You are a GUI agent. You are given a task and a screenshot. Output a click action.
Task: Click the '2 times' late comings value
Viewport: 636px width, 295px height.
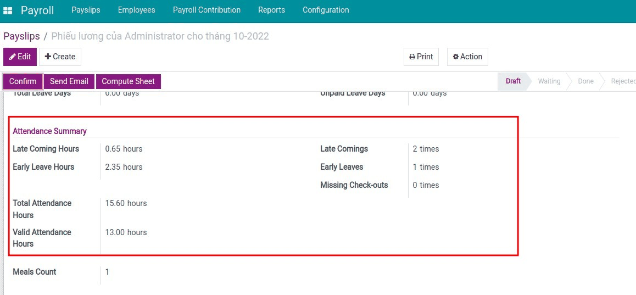[426, 149]
